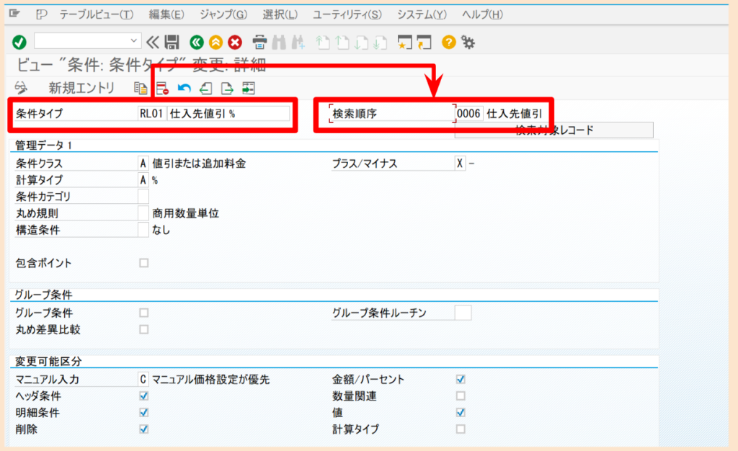Click the グループ条件ルーチン field
Screen dimensions: 738x451
pos(463,313)
